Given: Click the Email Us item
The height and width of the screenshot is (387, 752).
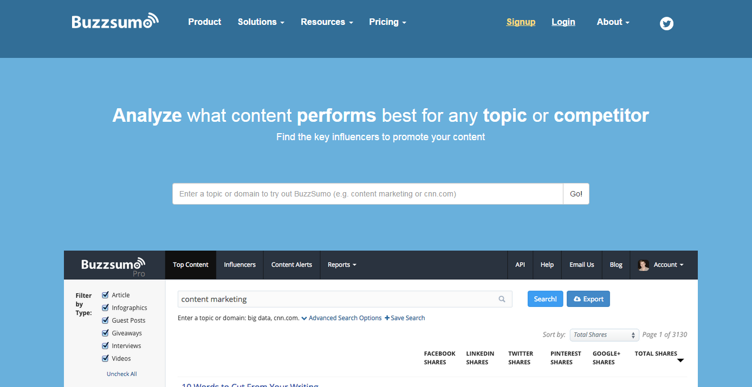Looking at the screenshot, I should pyautogui.click(x=582, y=265).
